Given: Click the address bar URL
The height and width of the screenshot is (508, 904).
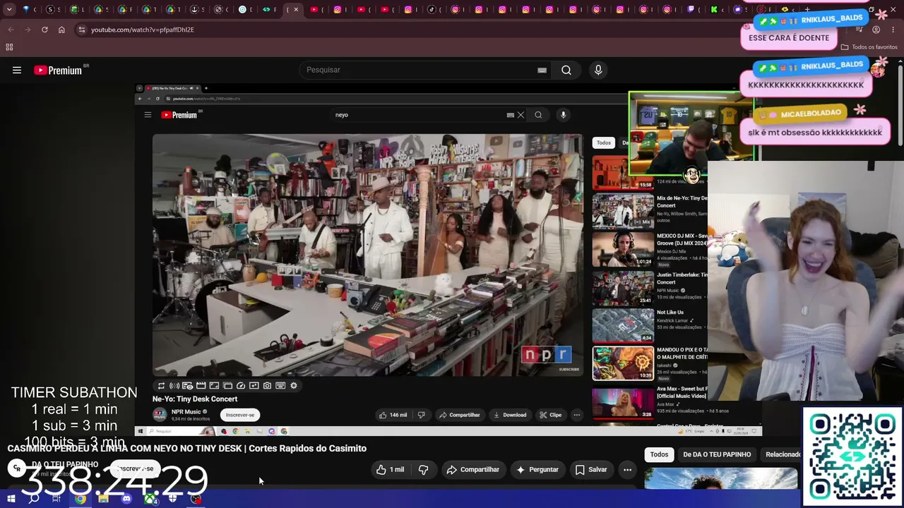Looking at the screenshot, I should (x=143, y=30).
